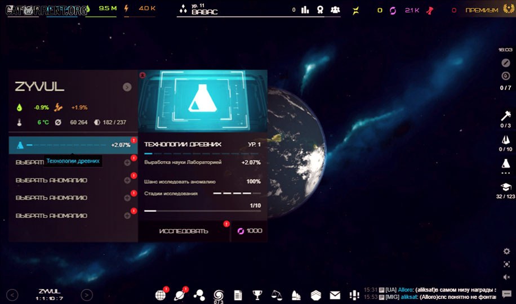The image size is (516, 304).
Task: Open the ship fleet icon showing 0 / 10
Action: (x=506, y=140)
